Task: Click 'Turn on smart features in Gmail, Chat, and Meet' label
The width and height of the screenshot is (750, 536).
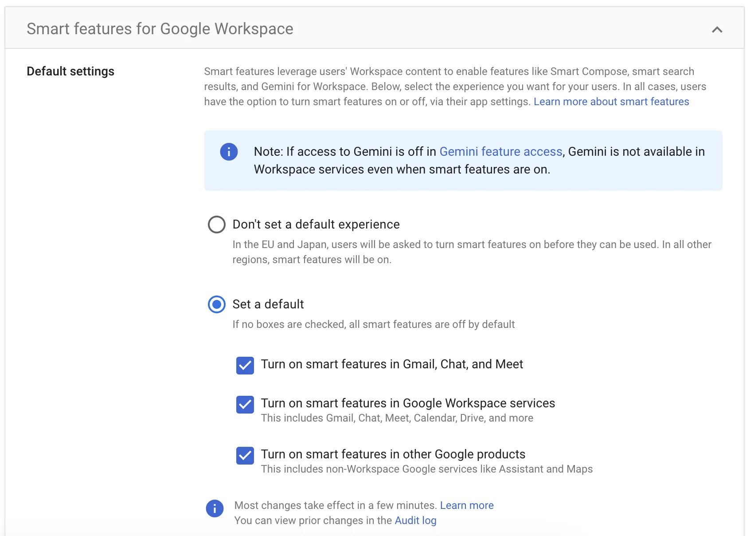Action: coord(392,364)
